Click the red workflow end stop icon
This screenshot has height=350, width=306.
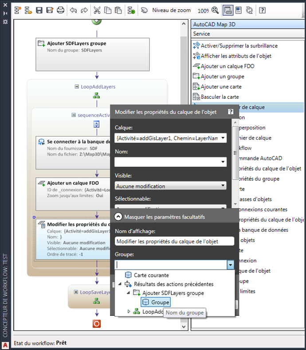pyautogui.click(x=97, y=324)
